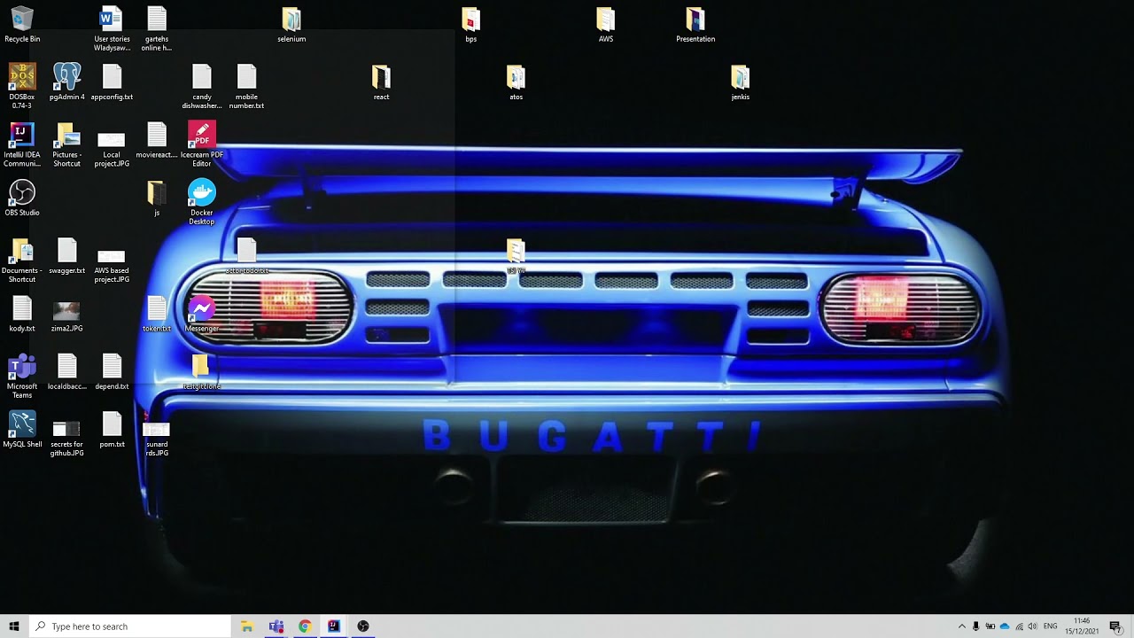Image resolution: width=1134 pixels, height=638 pixels.
Task: Open OneDrive cloud tray icon
Action: tap(1005, 626)
